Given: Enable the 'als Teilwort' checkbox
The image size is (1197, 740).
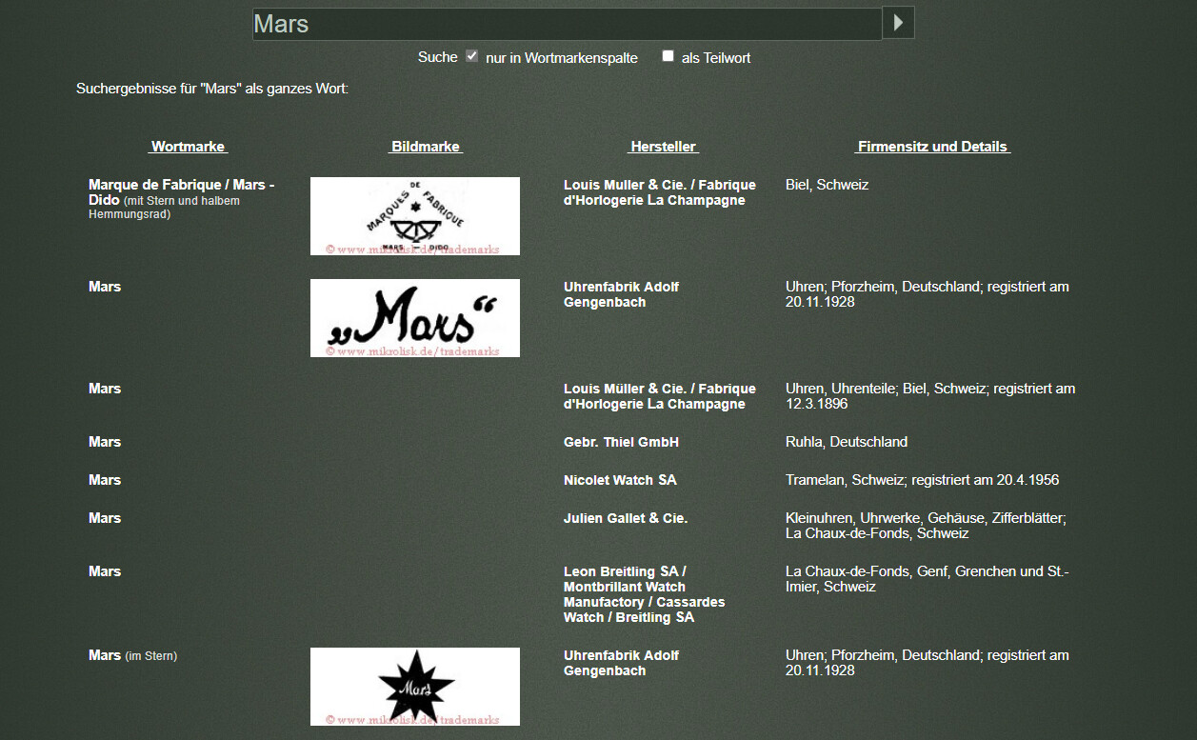Looking at the screenshot, I should [x=668, y=56].
